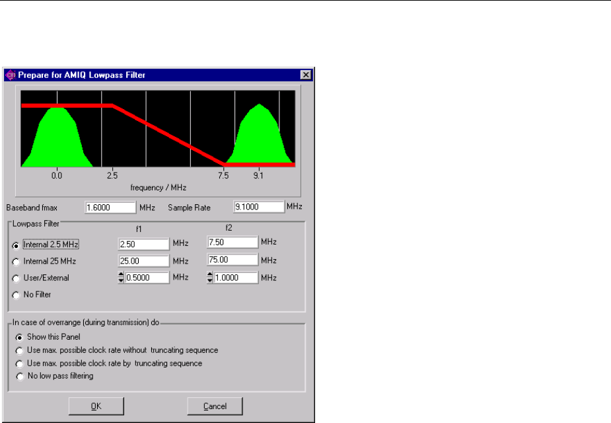Image resolution: width=611 pixels, height=423 pixels.
Task: Click the 7.5 frequency axis label
Action: [x=223, y=175]
